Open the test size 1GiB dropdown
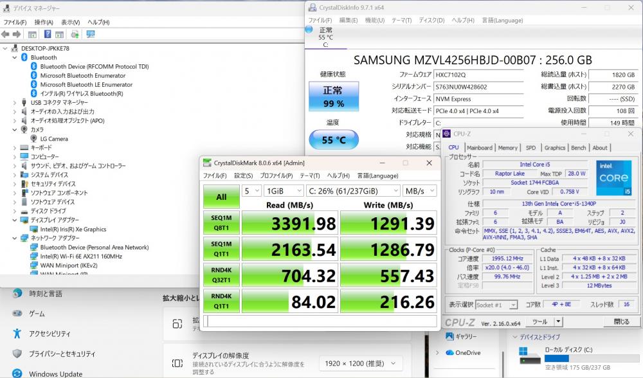Image resolution: width=643 pixels, height=378 pixels. coord(283,191)
